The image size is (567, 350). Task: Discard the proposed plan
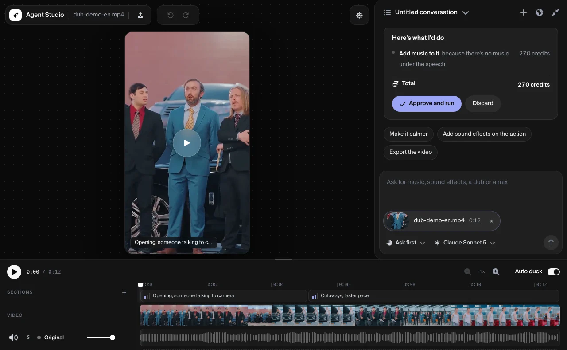[x=483, y=103]
